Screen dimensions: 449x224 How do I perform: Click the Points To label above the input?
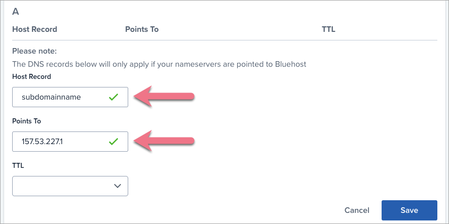click(x=26, y=121)
